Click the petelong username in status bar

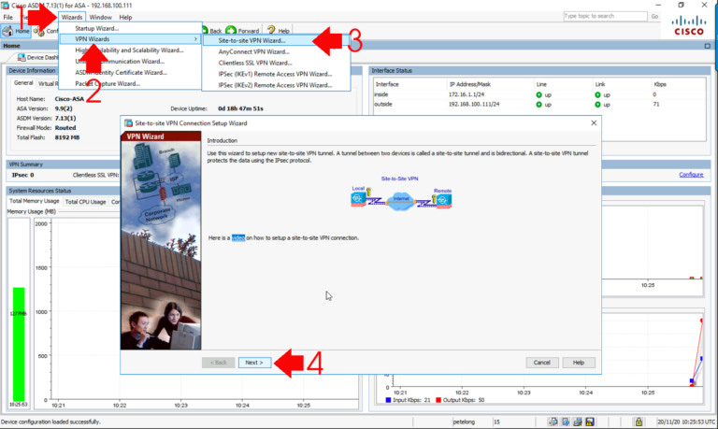pyautogui.click(x=464, y=422)
